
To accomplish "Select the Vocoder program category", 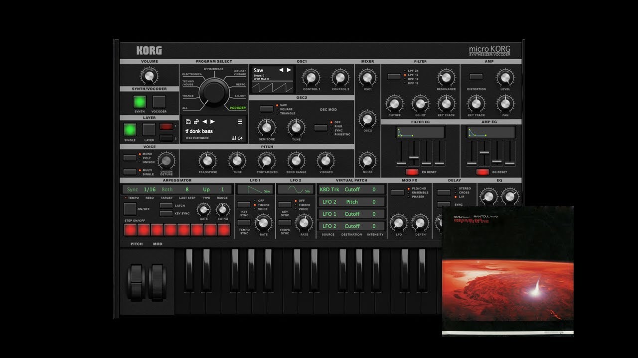I will coord(238,108).
